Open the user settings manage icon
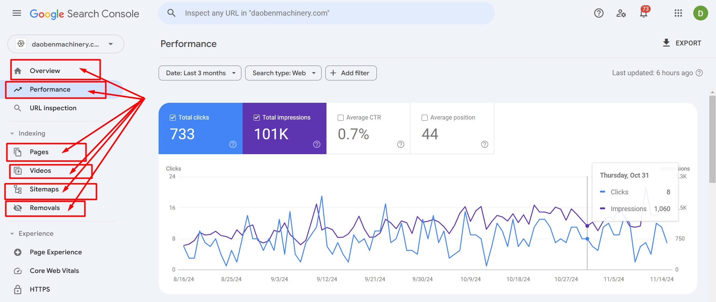The height and width of the screenshot is (302, 716). click(621, 13)
